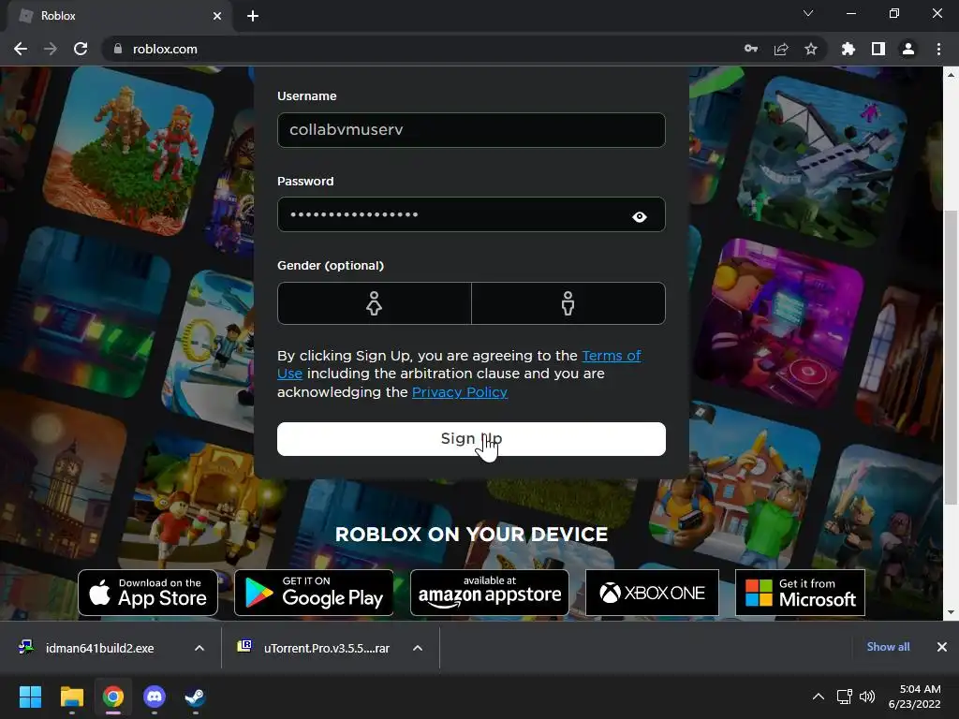Open Steam from the taskbar
Screen dimensions: 959x719
point(195,697)
